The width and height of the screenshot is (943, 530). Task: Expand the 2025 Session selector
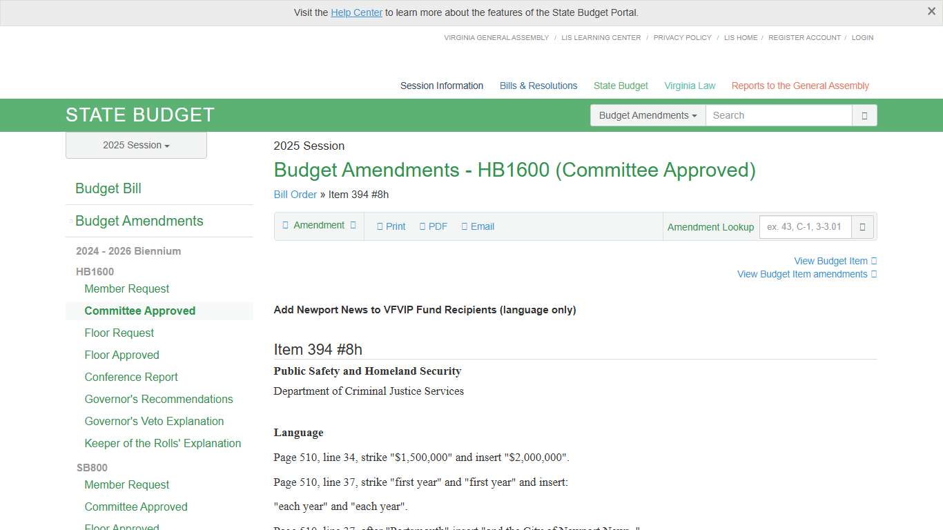pos(135,145)
